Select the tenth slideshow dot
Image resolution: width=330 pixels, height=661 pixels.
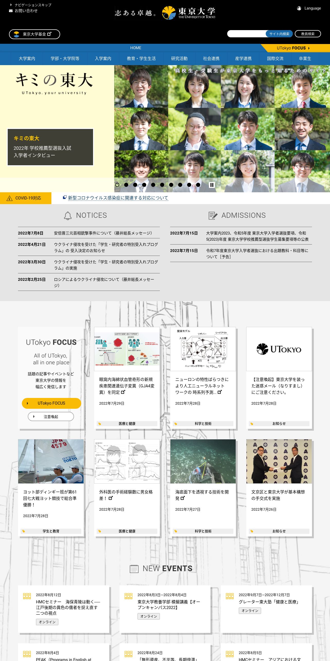coord(198,185)
